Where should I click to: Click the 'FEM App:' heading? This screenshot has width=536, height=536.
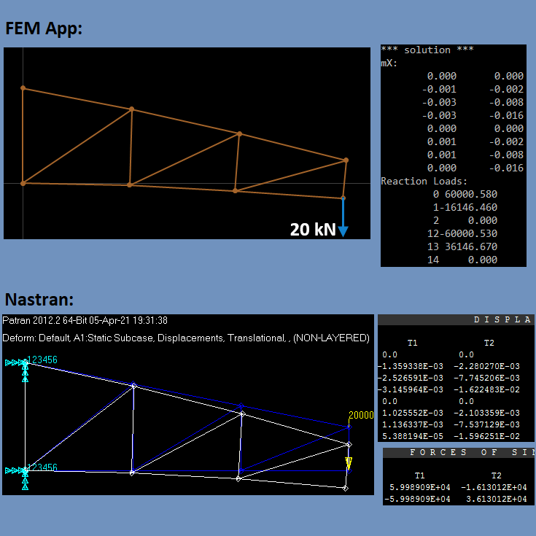coord(44,29)
